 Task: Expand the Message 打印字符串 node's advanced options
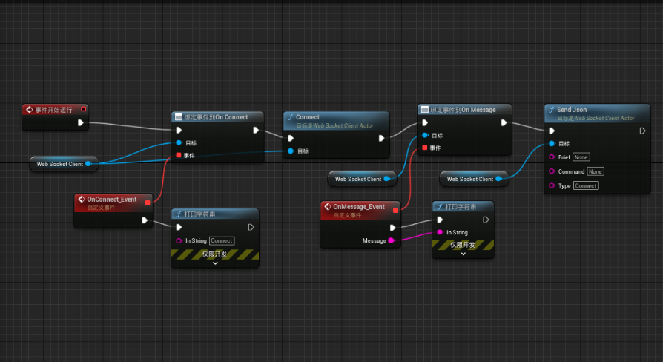pos(463,254)
